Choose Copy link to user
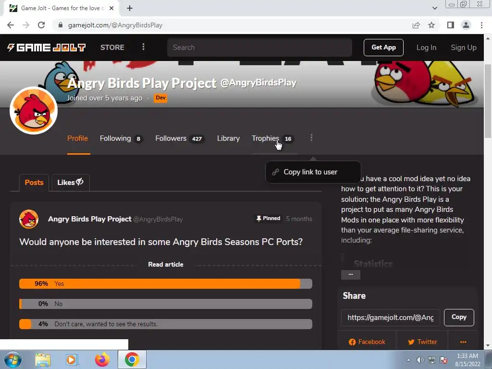492x369 pixels. (313, 172)
